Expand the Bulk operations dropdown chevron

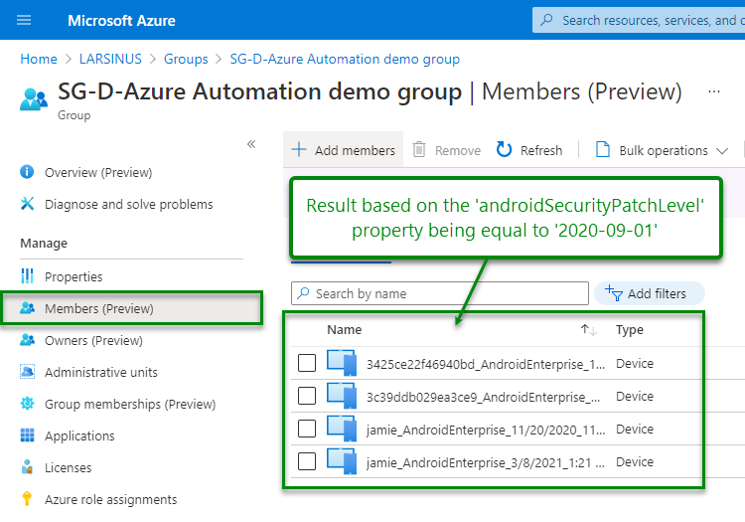pyautogui.click(x=722, y=151)
